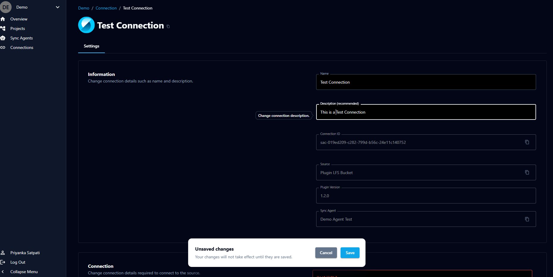
Task: Click the Test Connection logo
Action: [86, 25]
